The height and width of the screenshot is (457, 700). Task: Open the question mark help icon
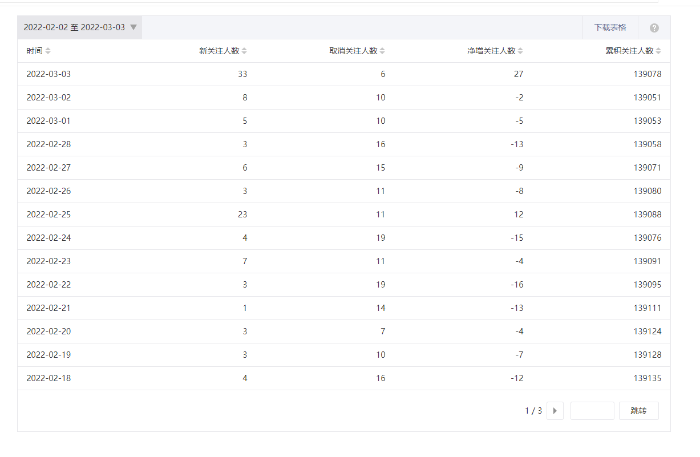pos(654,28)
